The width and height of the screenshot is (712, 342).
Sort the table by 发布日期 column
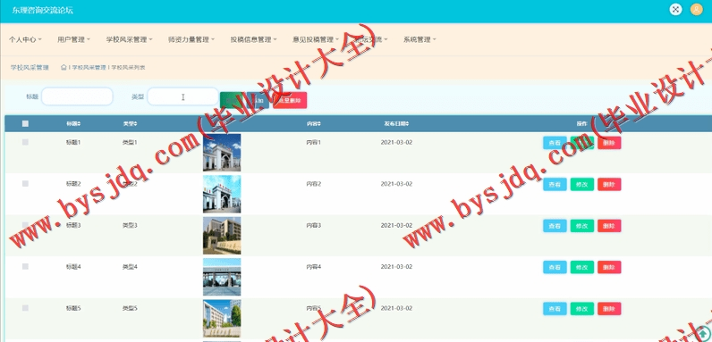(x=396, y=123)
